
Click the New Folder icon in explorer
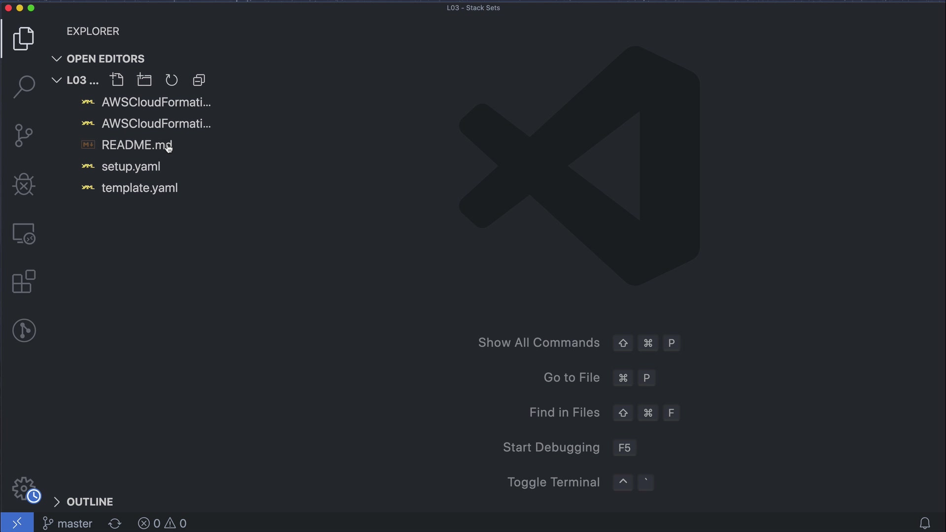pyautogui.click(x=144, y=80)
